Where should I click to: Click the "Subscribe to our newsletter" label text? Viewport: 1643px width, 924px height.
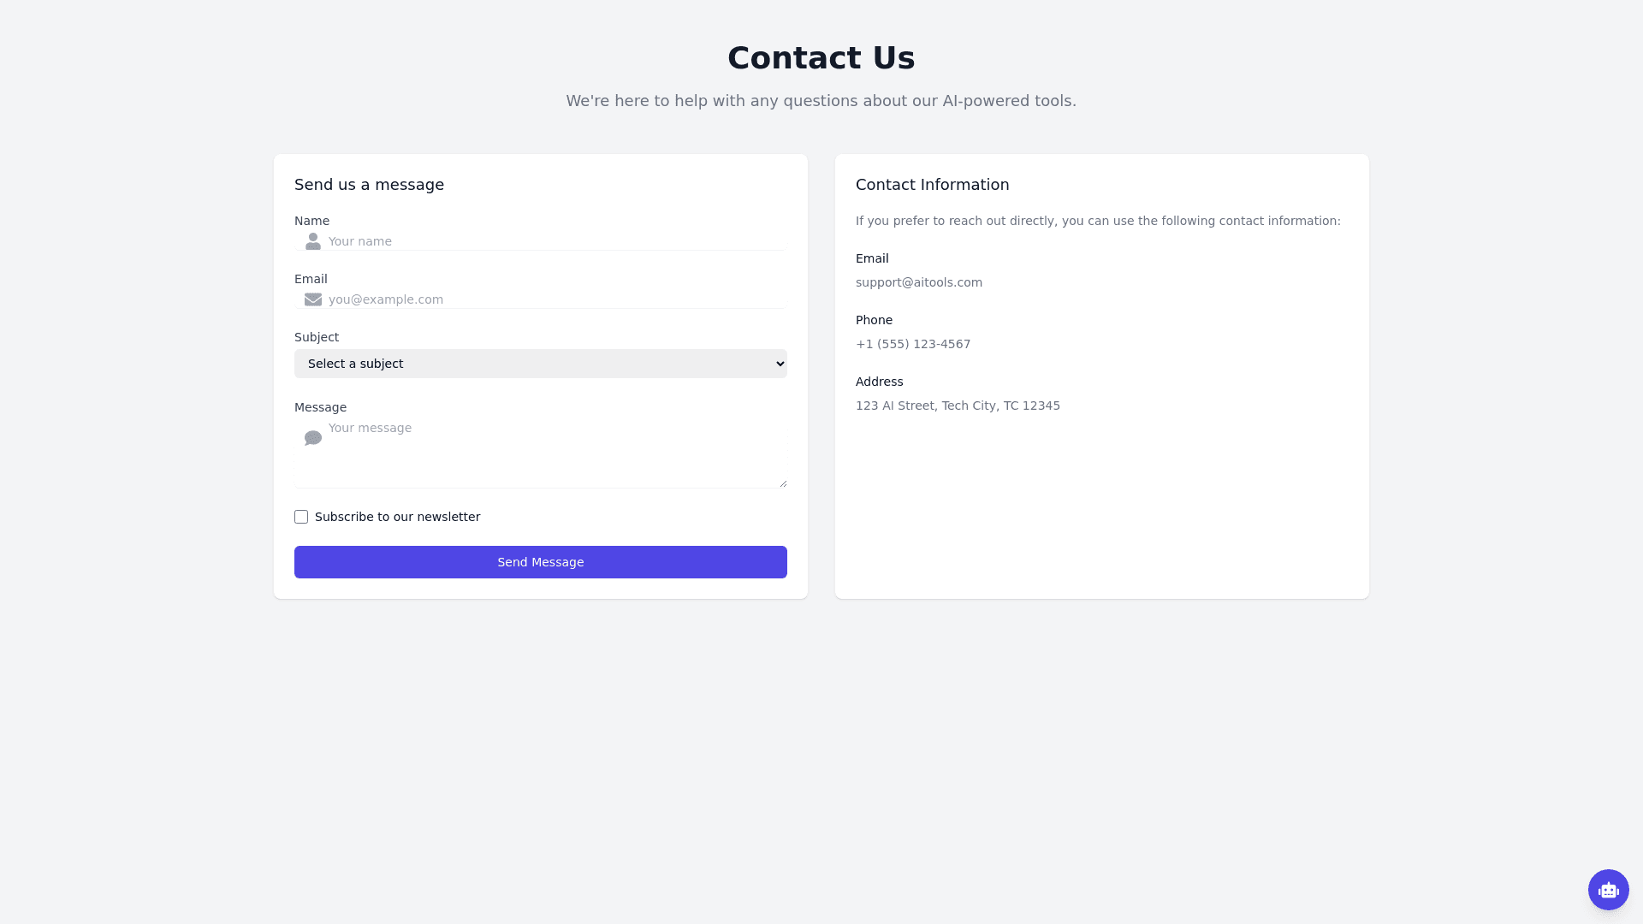click(x=397, y=517)
